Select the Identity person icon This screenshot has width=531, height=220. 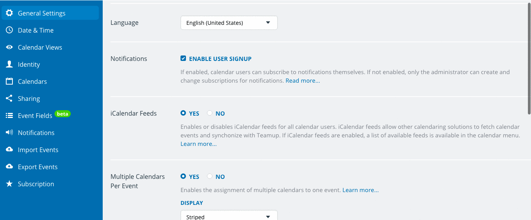point(9,64)
